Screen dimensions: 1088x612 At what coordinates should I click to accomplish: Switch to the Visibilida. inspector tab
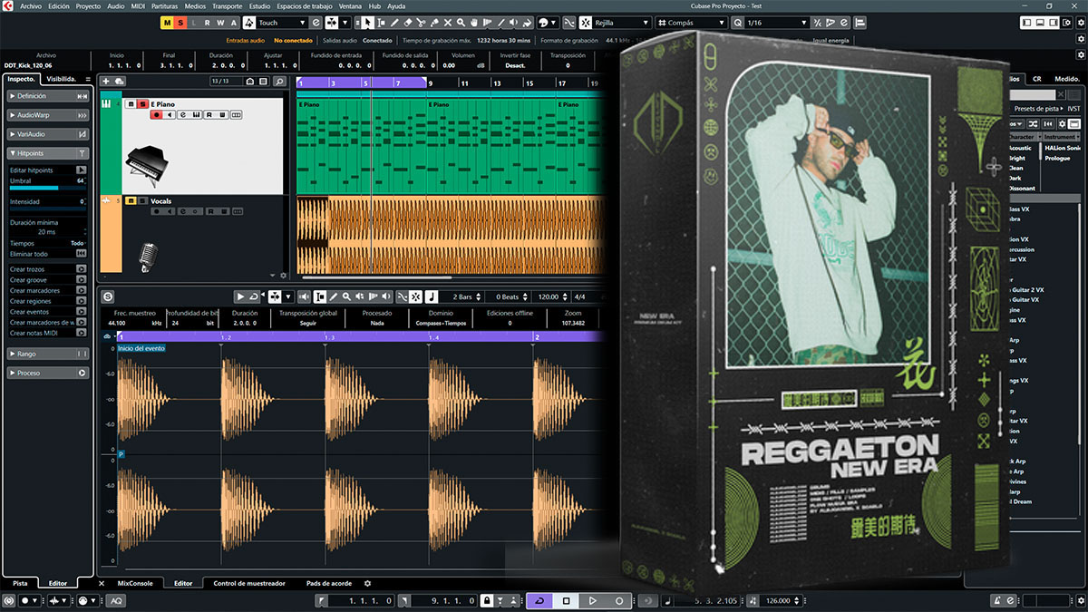[63, 79]
